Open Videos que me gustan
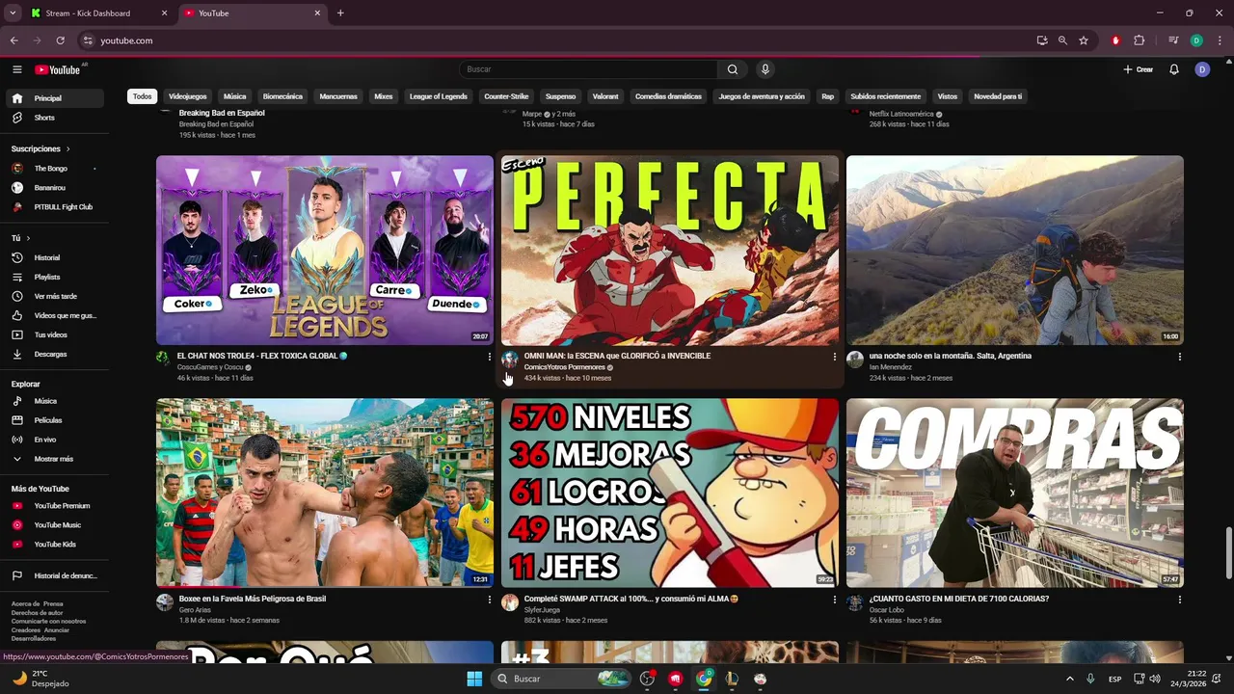The height and width of the screenshot is (694, 1234). (55, 315)
